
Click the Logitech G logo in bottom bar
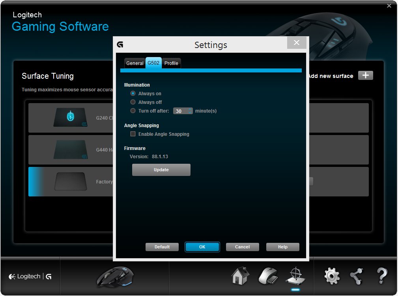(30, 276)
